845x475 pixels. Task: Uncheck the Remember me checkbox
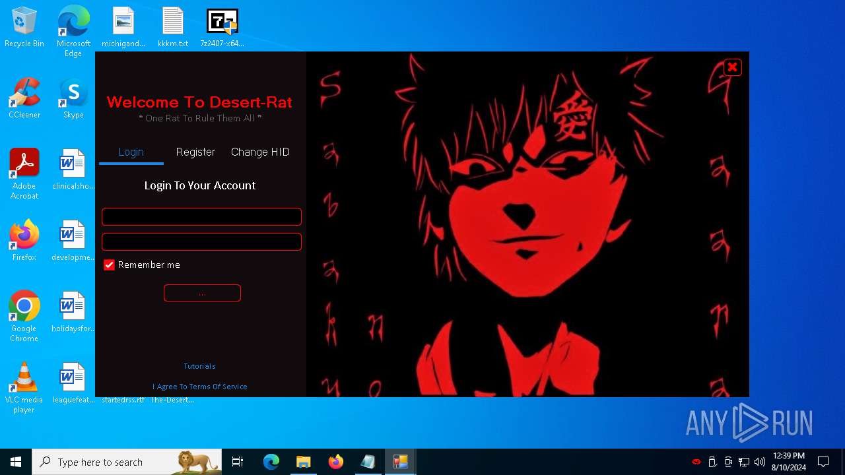110,265
